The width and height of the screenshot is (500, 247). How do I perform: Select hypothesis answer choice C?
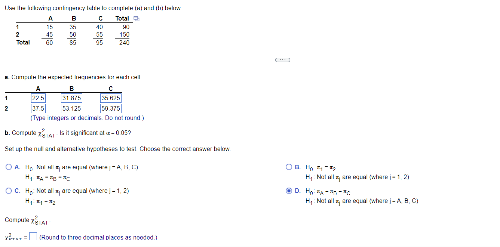point(8,191)
